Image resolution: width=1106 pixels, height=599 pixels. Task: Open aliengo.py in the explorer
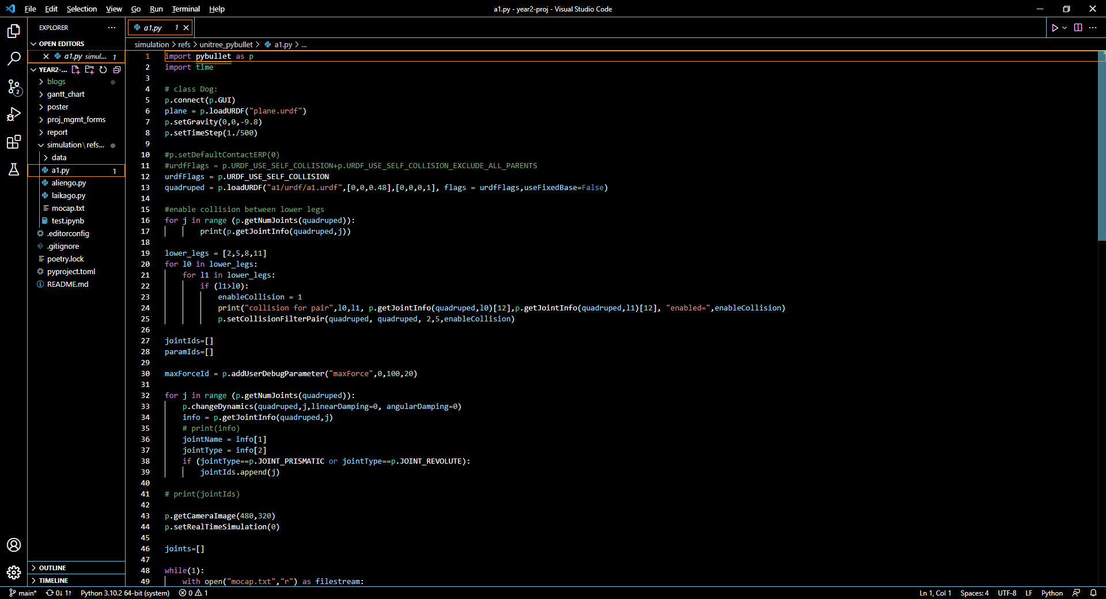(76, 183)
